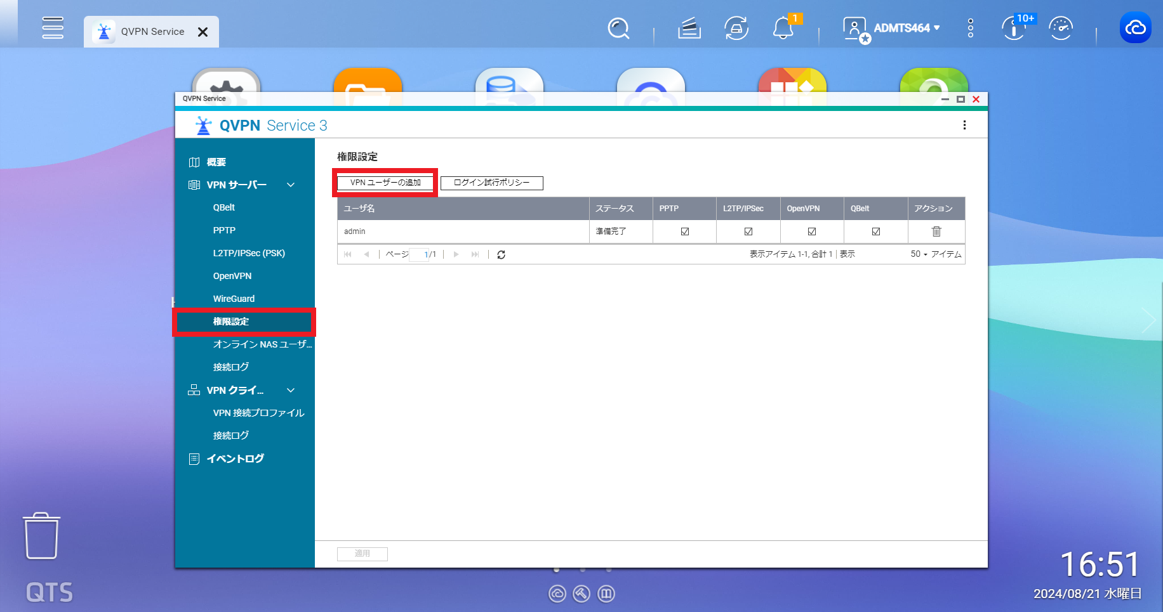Open L2TP/IPSec (PSK) settings
The width and height of the screenshot is (1163, 612).
tap(249, 253)
